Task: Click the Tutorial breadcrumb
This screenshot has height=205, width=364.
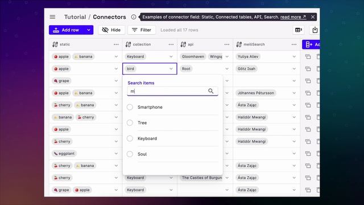Action: click(x=75, y=17)
